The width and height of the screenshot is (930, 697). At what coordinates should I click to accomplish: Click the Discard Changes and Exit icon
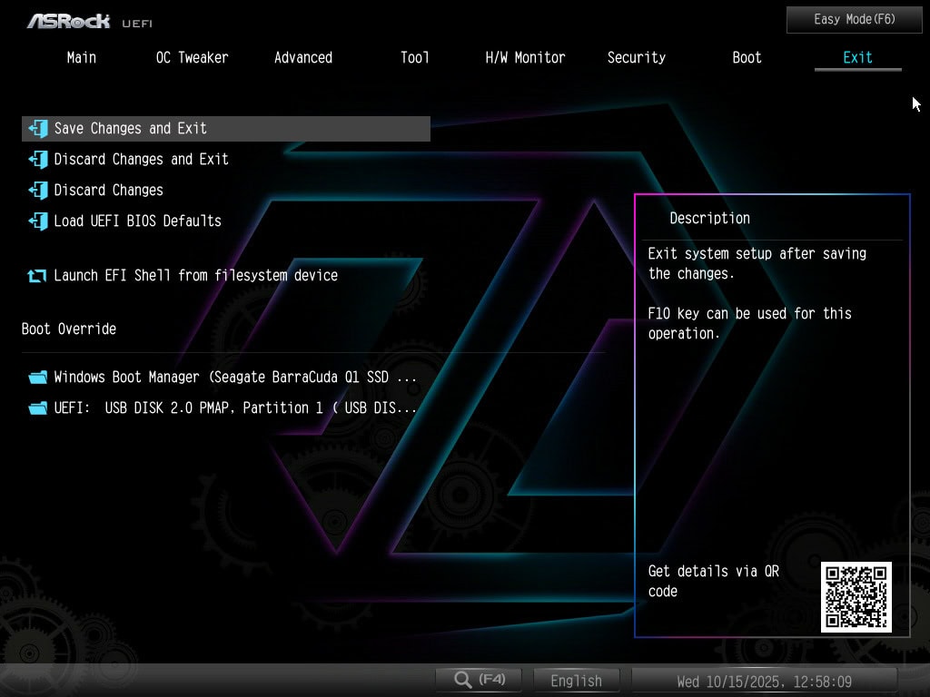point(37,160)
